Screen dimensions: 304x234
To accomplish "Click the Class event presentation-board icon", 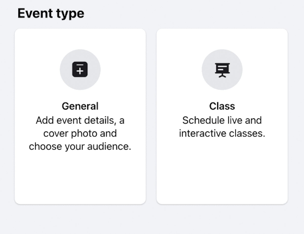I will (222, 70).
